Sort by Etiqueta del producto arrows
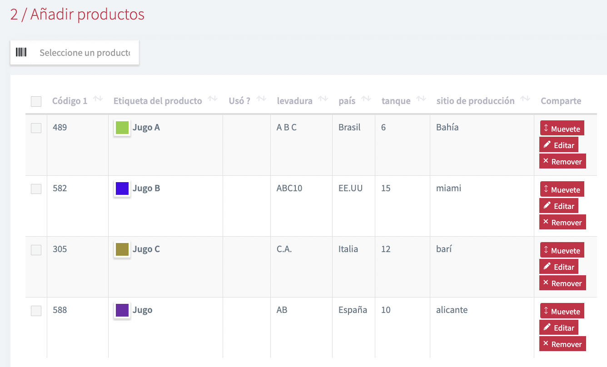 tap(213, 99)
